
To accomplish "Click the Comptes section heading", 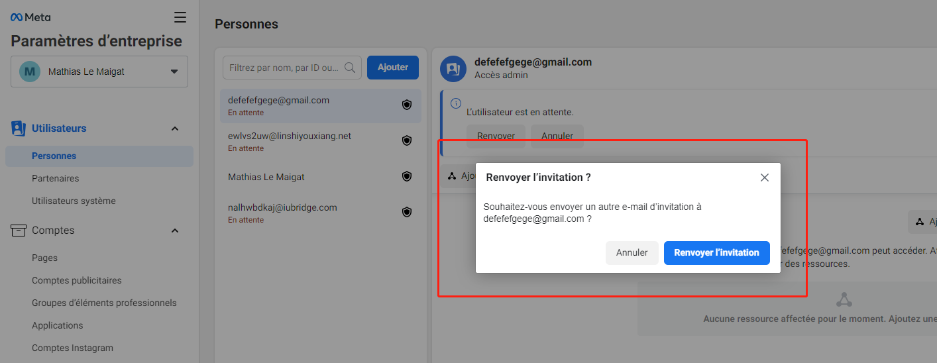I will (53, 231).
